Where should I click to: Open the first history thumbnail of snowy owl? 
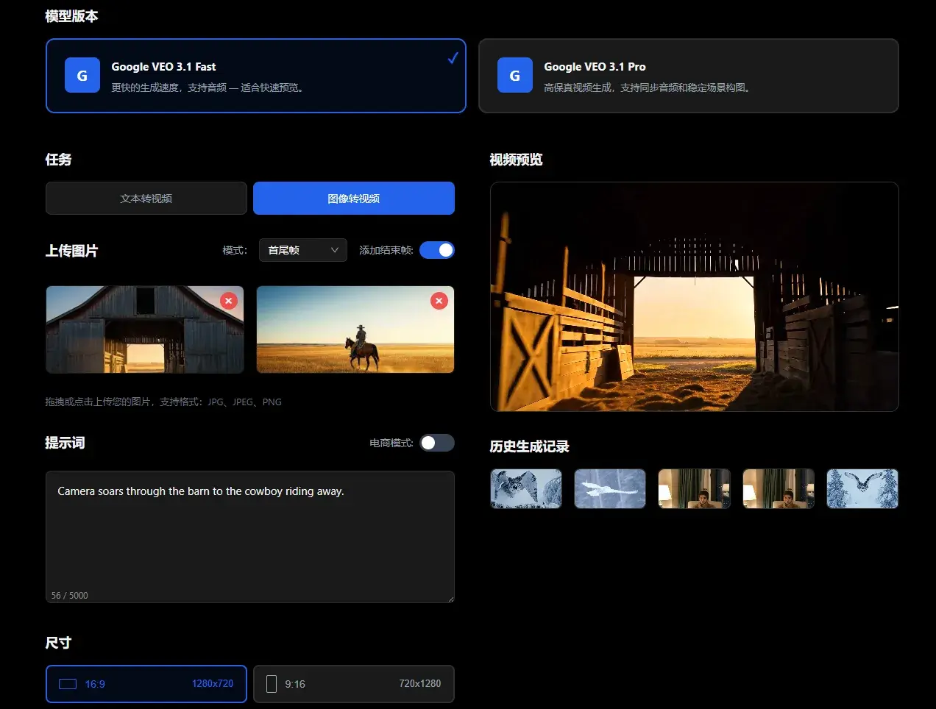tap(526, 489)
